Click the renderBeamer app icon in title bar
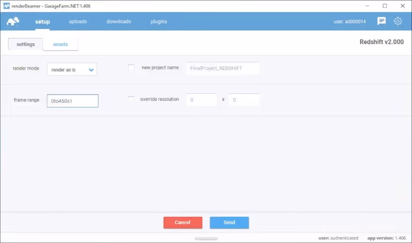Viewport: 412px width, 243px height. 6,6
